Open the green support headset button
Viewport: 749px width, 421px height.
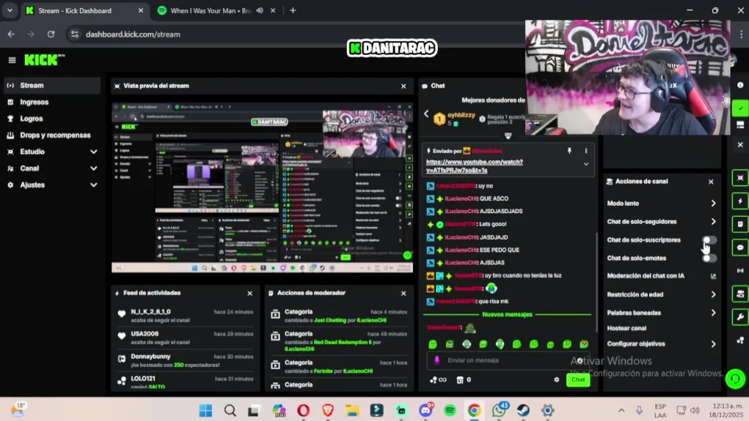point(735,379)
